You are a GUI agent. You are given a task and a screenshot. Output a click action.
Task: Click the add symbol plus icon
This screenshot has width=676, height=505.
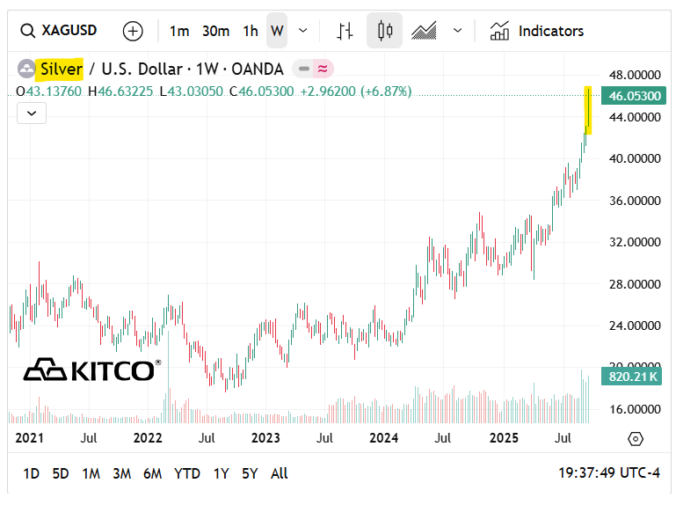(133, 31)
